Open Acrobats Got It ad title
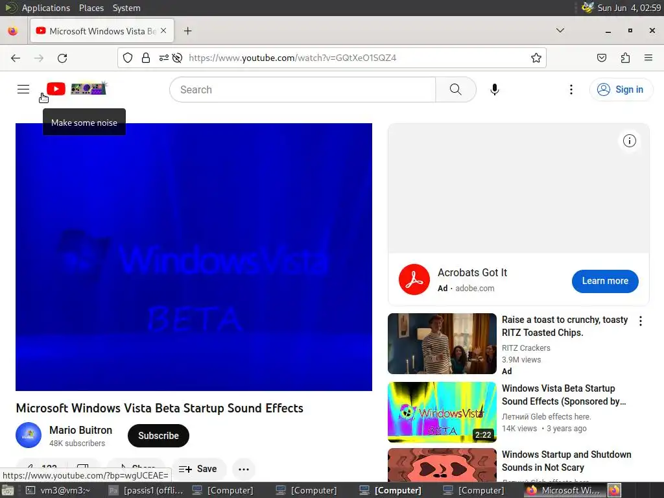664x498 pixels. (x=472, y=272)
